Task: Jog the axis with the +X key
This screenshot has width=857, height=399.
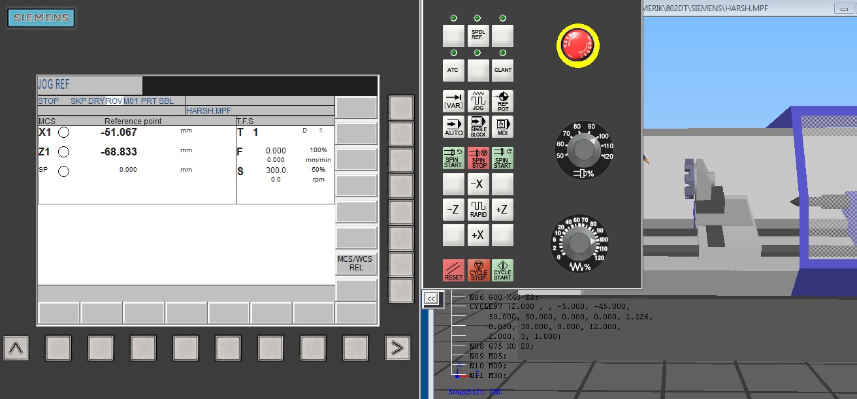Action: (477, 234)
